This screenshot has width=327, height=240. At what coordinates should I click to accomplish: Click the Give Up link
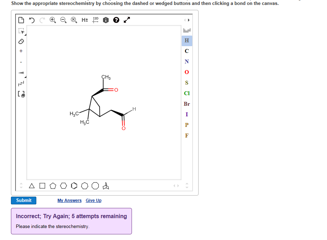coord(93,200)
